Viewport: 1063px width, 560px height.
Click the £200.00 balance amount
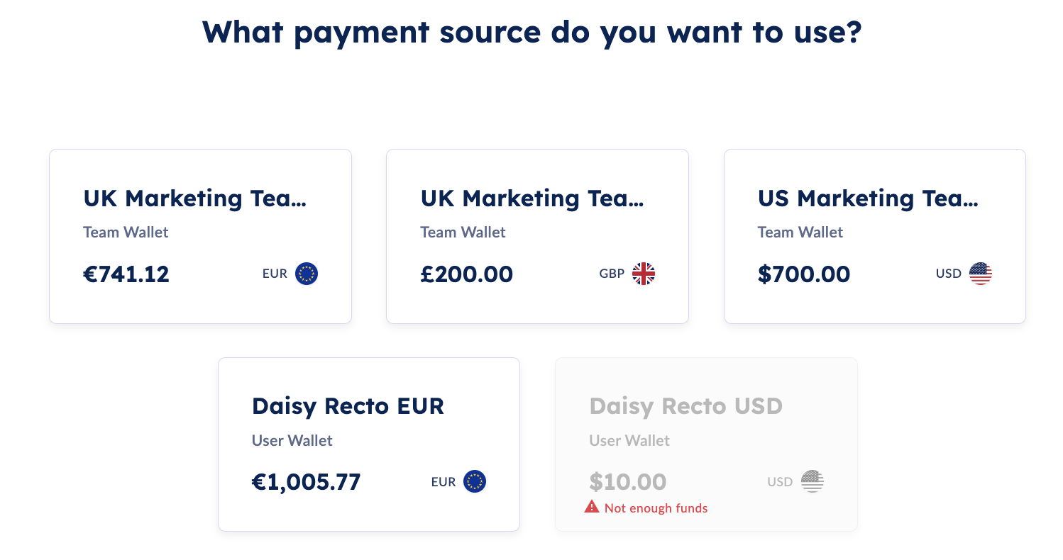[466, 274]
